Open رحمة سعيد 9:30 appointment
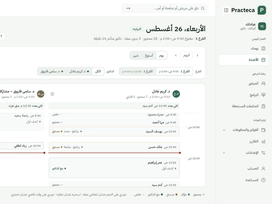Image resolution: width=272 pixels, height=204 pixels. pyautogui.click(x=22, y=122)
